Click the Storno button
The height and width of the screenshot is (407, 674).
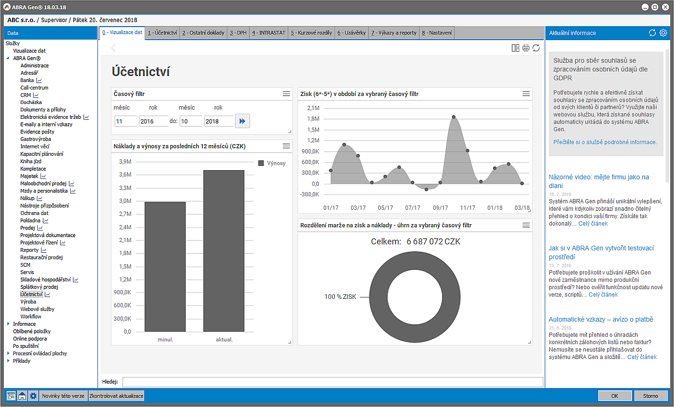pos(651,396)
